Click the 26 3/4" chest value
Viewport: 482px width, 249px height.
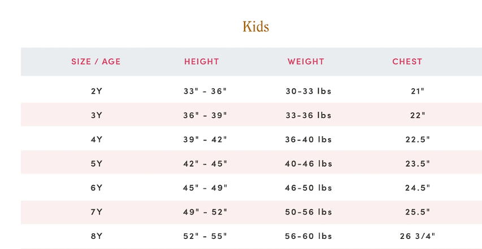tap(418, 236)
